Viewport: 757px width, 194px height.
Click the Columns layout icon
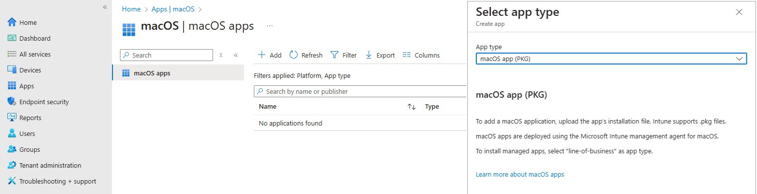[x=407, y=55]
